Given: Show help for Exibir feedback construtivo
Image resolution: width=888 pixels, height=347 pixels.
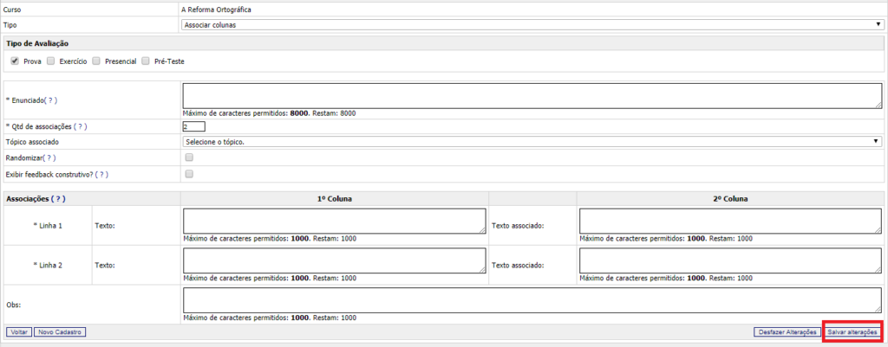Looking at the screenshot, I should (102, 174).
